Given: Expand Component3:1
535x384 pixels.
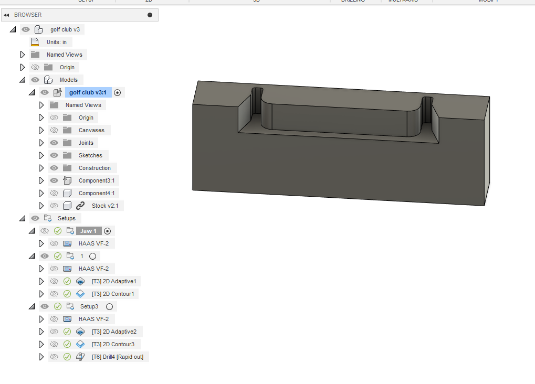Looking at the screenshot, I should [41, 180].
